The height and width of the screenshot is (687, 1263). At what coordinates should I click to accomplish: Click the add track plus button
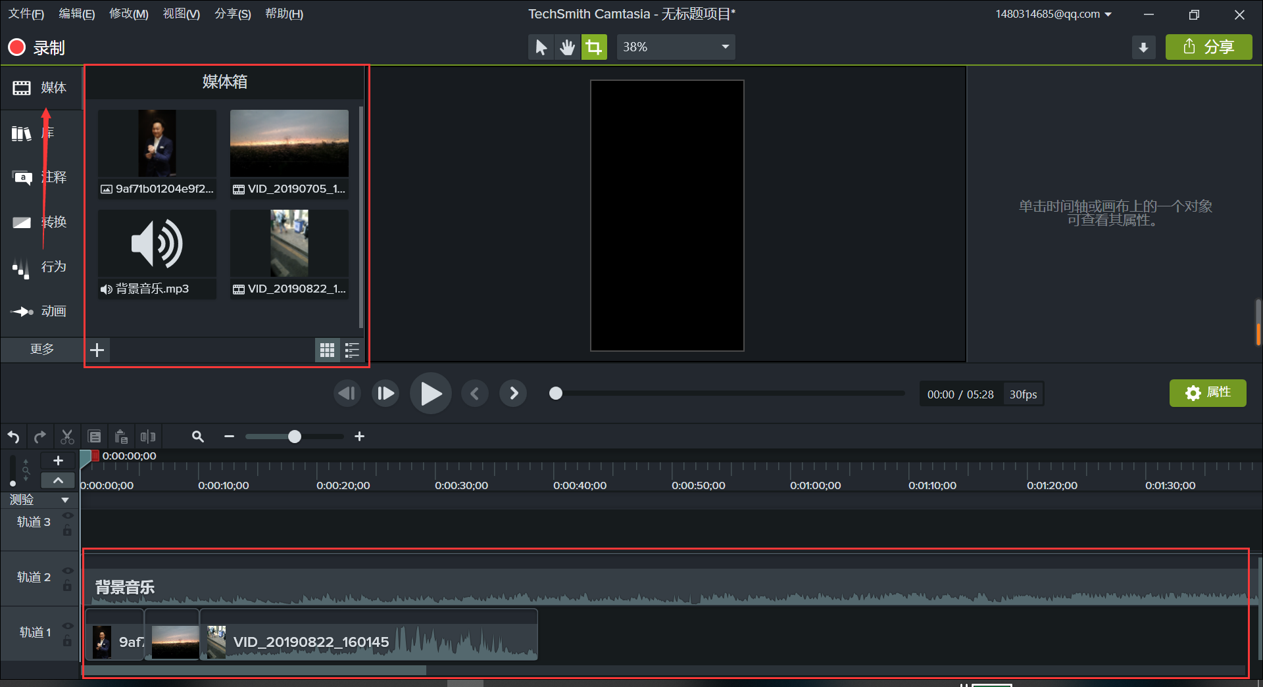(x=58, y=461)
